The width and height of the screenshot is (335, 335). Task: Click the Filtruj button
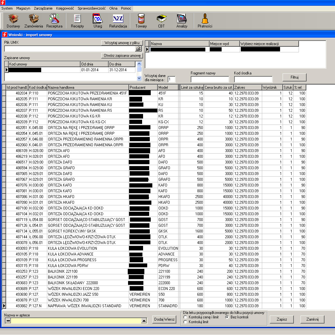(294, 77)
